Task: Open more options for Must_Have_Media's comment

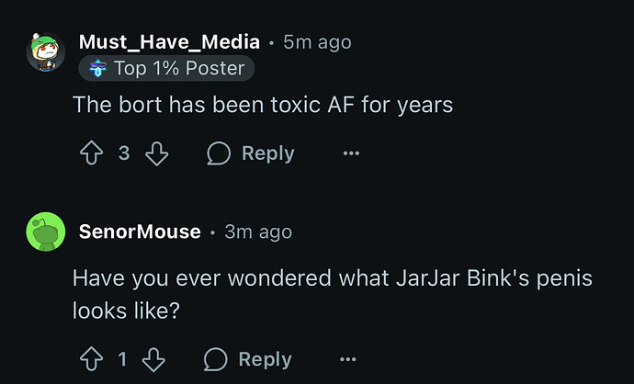Action: tap(351, 153)
